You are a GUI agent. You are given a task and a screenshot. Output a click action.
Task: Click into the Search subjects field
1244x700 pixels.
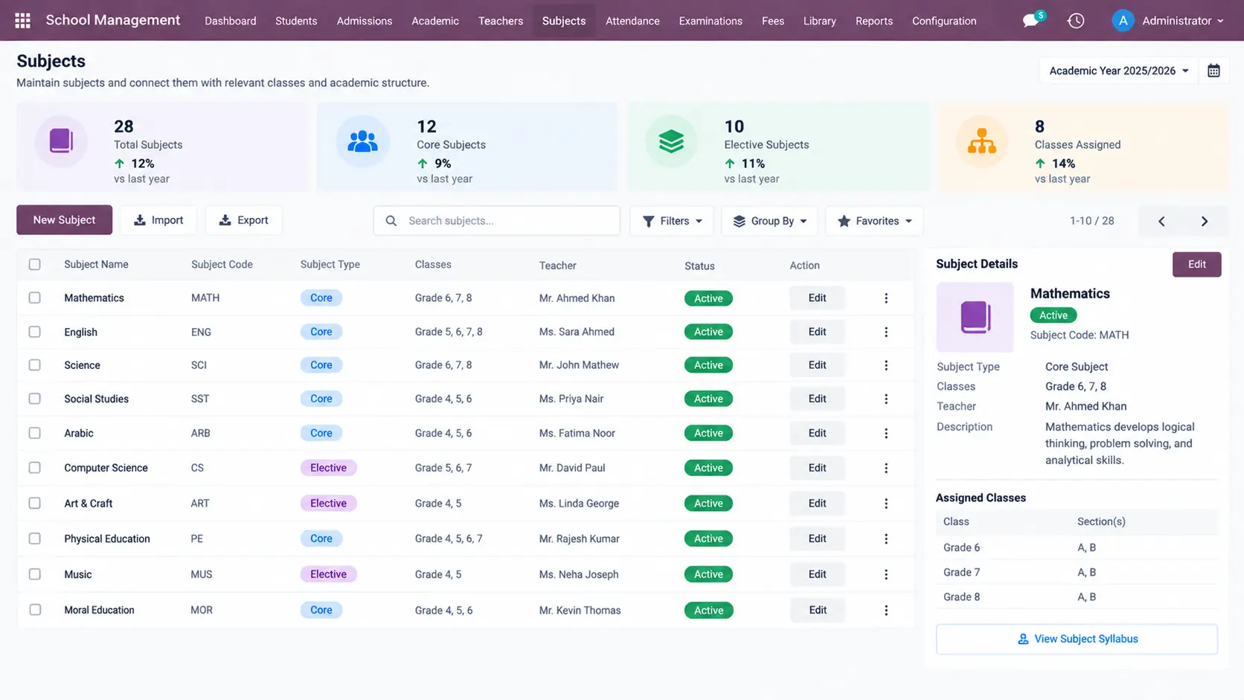click(x=497, y=221)
